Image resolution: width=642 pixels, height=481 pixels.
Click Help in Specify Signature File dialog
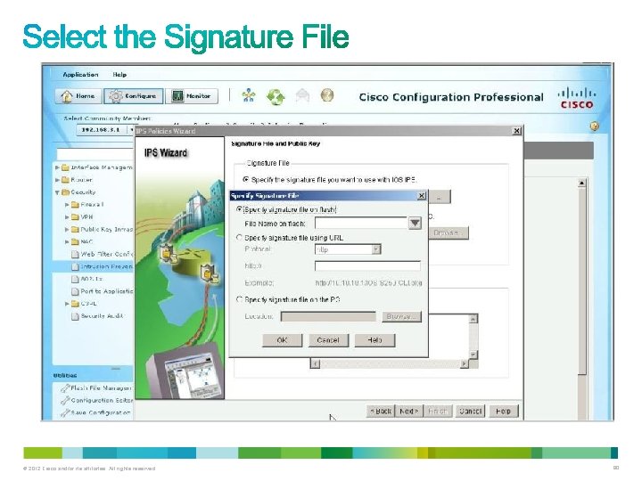pyautogui.click(x=374, y=340)
